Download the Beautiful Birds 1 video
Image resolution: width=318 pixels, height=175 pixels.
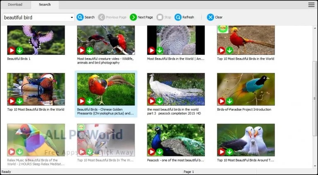(x=20, y=50)
